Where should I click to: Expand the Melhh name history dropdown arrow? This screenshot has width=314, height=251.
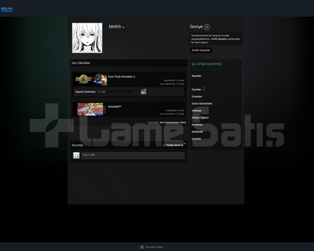click(x=123, y=27)
